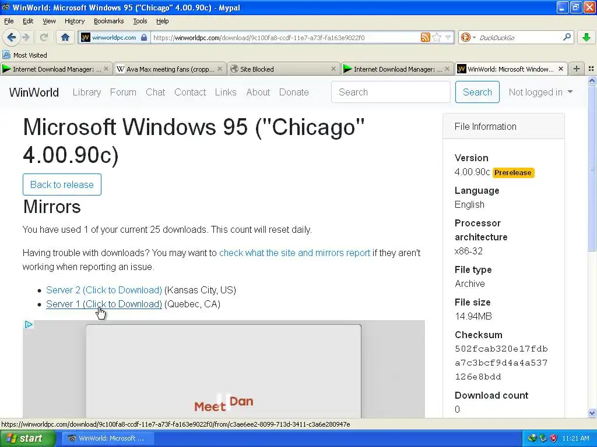
Task: Reload the page with the refresh icon
Action: [44, 37]
